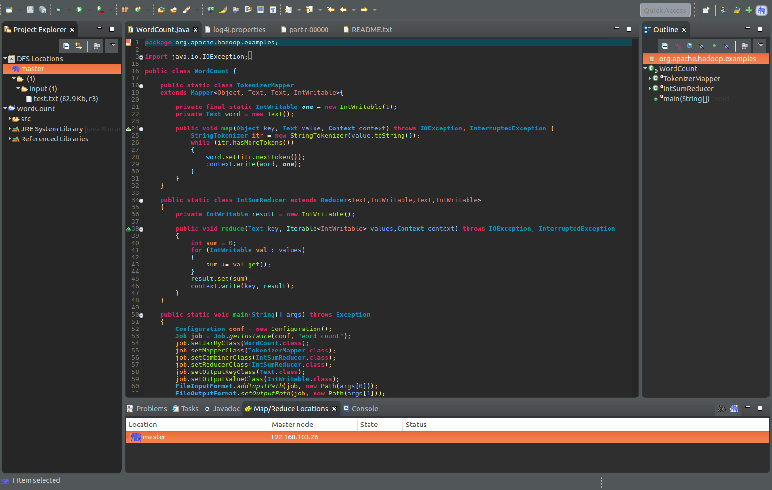Click the New Java Class icon

click(138, 10)
